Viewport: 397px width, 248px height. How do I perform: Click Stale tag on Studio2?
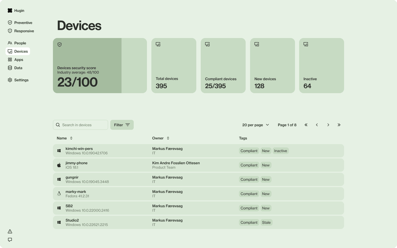pyautogui.click(x=266, y=222)
